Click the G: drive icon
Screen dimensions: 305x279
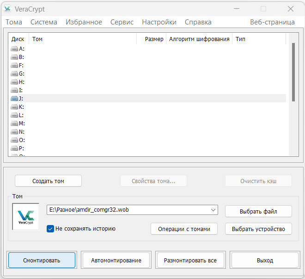coord(14,74)
